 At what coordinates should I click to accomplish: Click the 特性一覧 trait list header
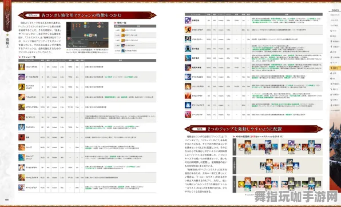pyautogui.click(x=121, y=23)
